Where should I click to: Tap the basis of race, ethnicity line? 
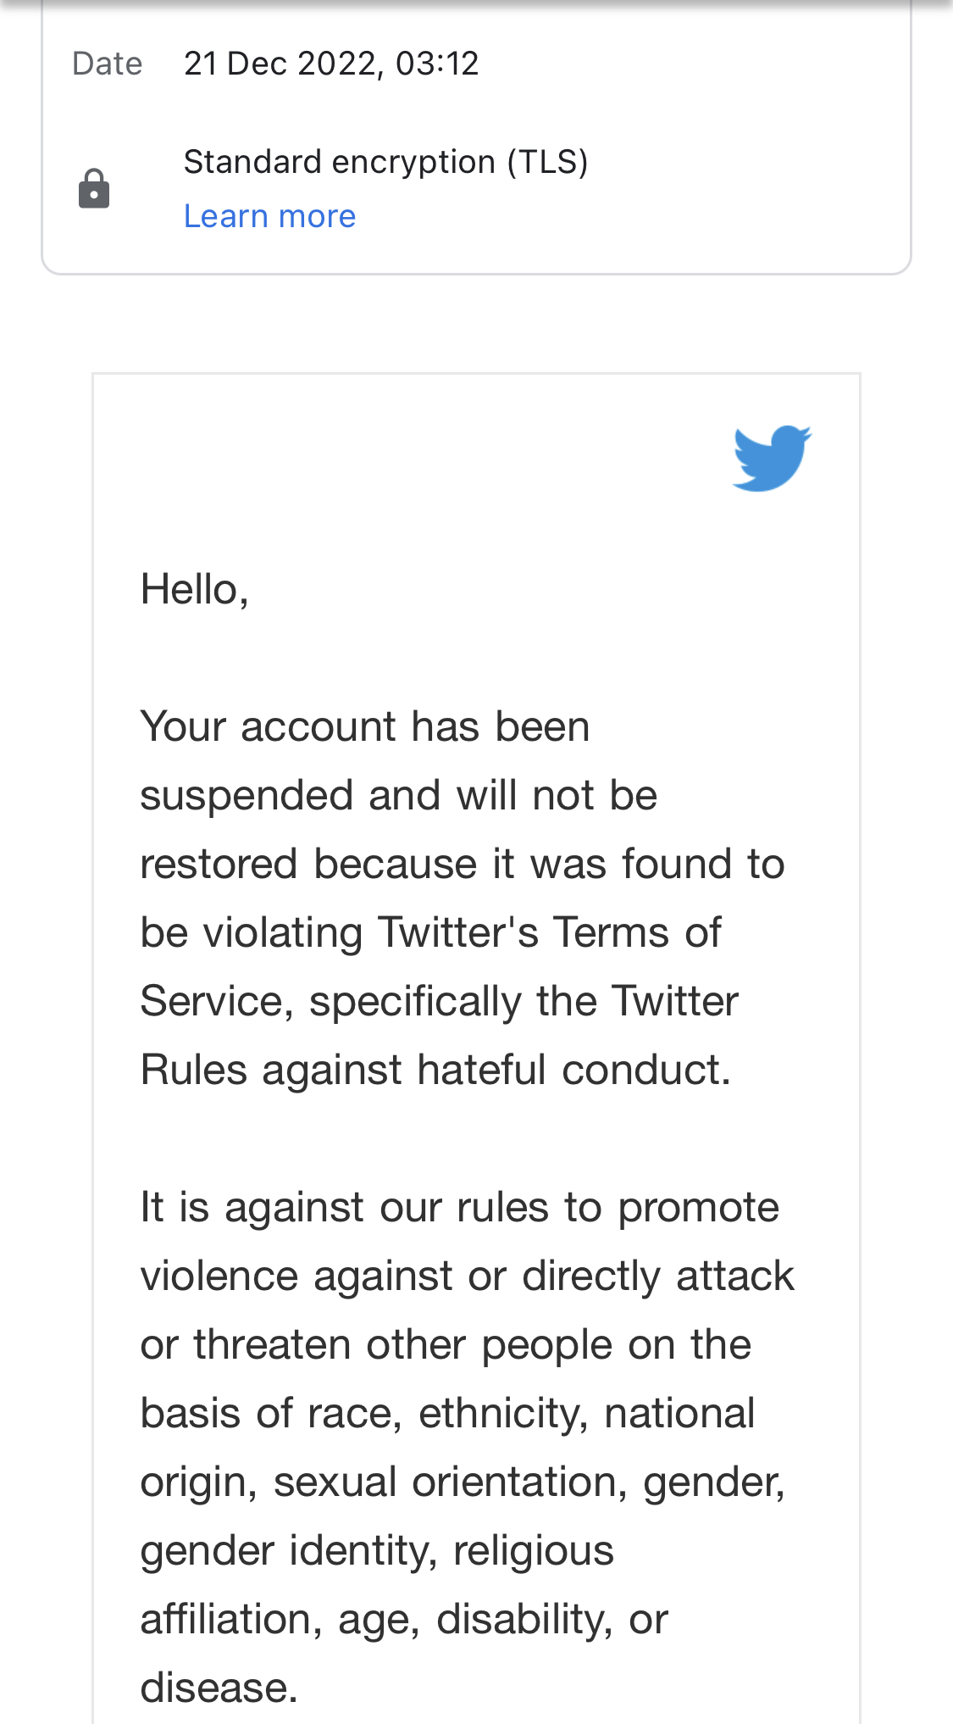point(447,1414)
